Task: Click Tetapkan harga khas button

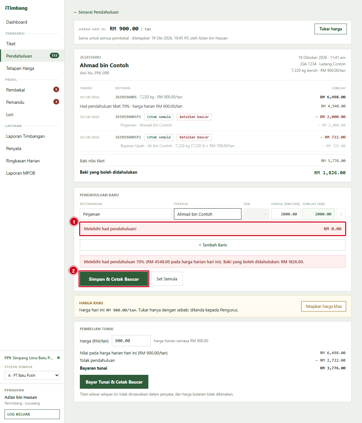Action: (324, 306)
